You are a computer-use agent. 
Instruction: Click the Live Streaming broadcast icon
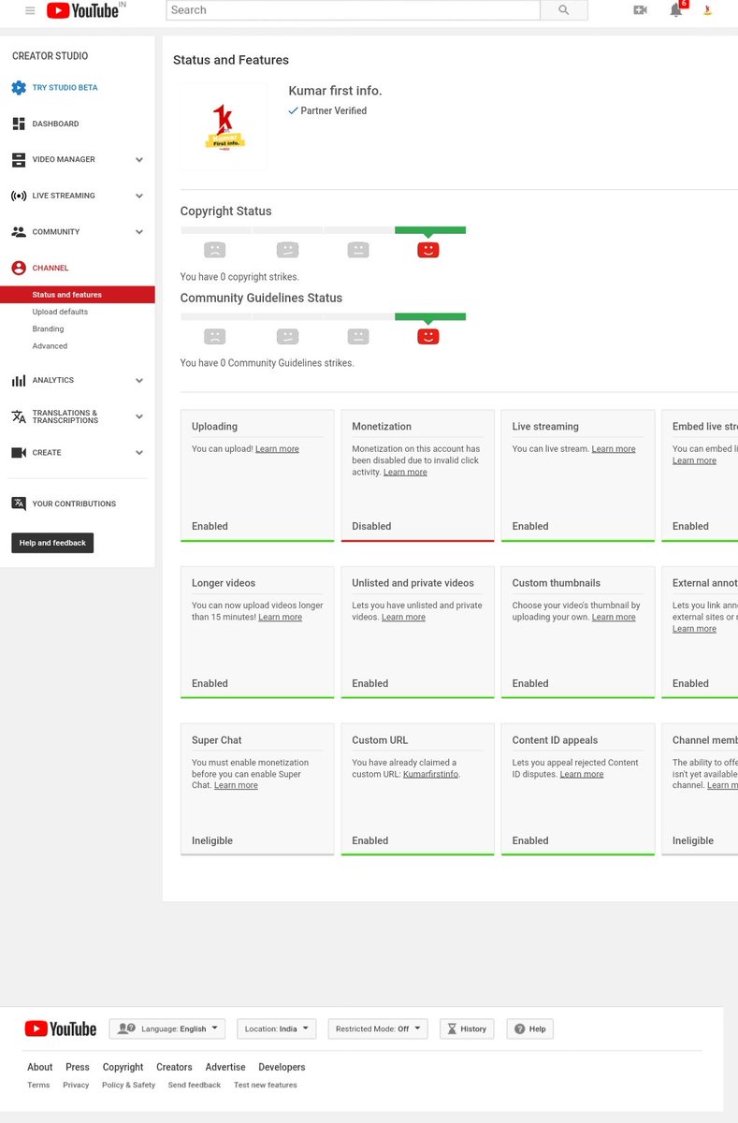(19, 196)
